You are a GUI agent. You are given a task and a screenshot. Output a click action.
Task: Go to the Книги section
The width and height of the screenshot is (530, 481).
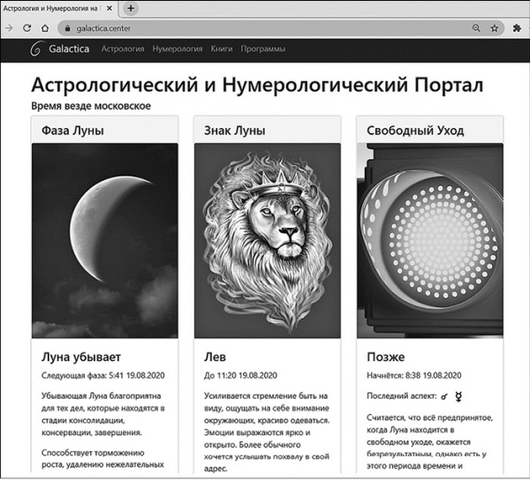(222, 49)
